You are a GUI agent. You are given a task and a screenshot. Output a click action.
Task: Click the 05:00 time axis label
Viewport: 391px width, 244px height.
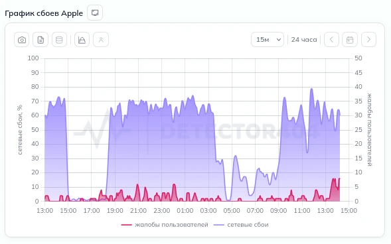232,211
